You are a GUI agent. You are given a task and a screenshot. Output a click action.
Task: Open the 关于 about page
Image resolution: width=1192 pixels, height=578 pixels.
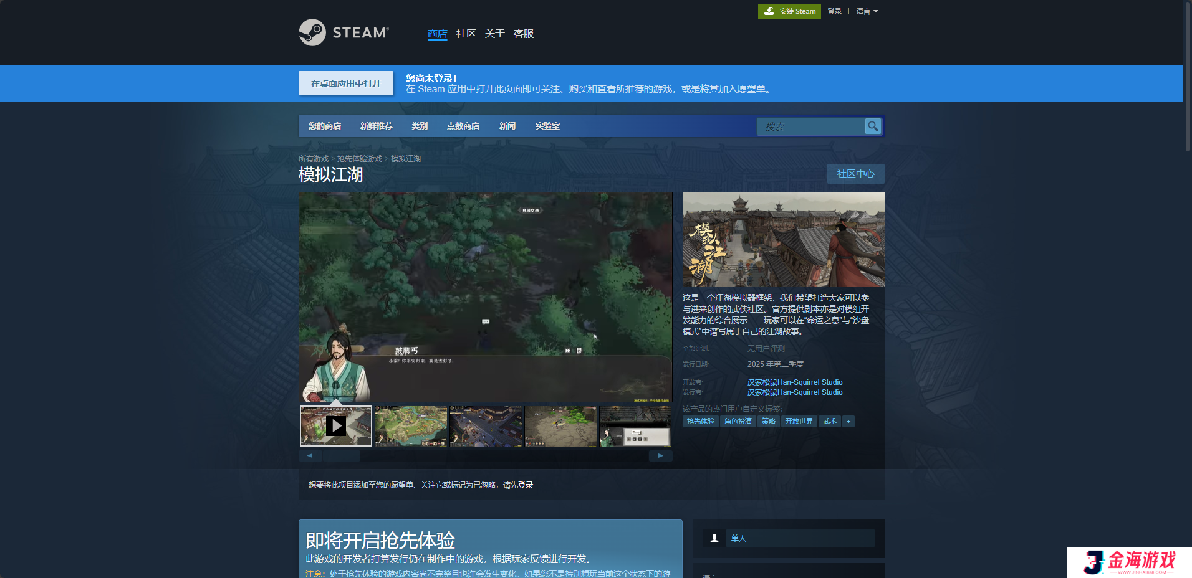pyautogui.click(x=495, y=34)
